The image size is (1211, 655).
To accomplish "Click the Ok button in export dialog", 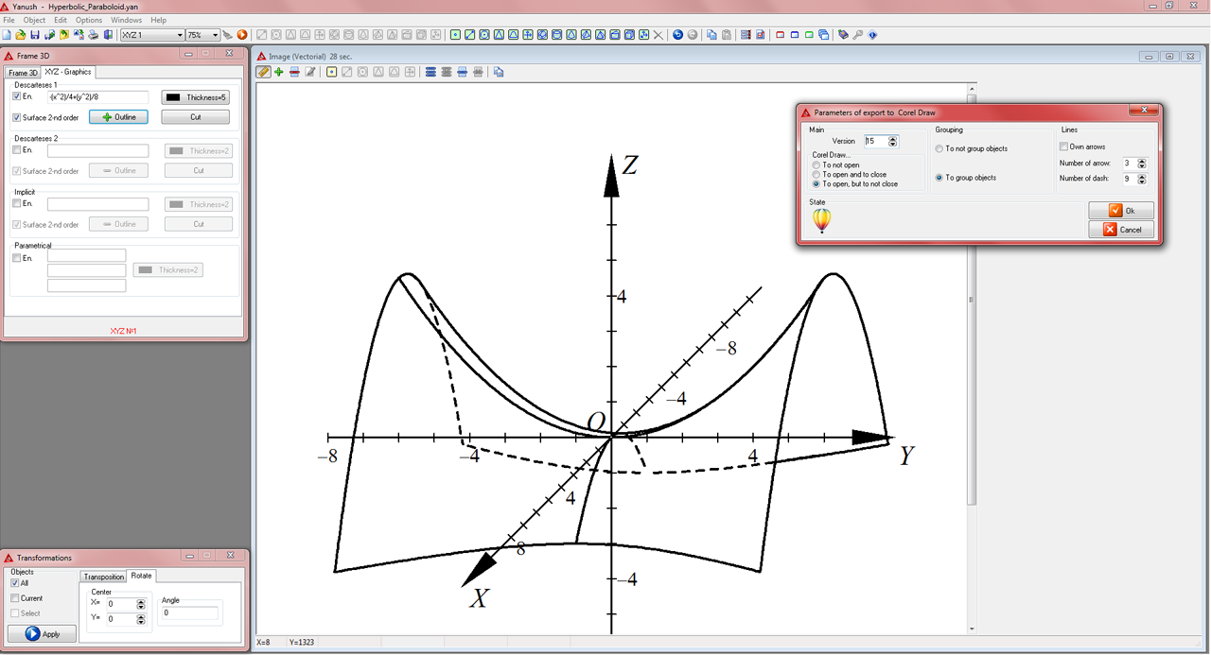I will [1121, 211].
